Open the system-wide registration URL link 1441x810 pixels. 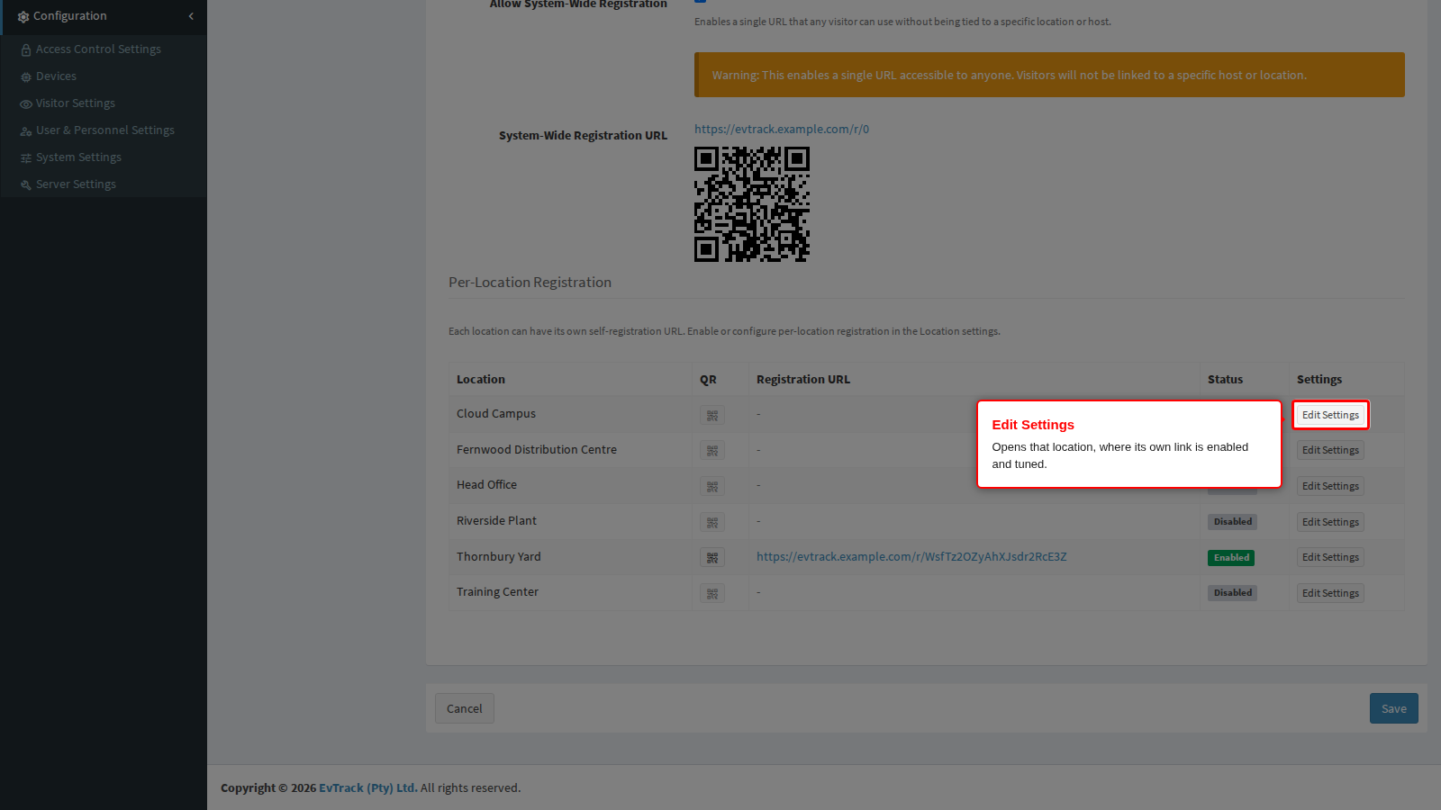(782, 130)
